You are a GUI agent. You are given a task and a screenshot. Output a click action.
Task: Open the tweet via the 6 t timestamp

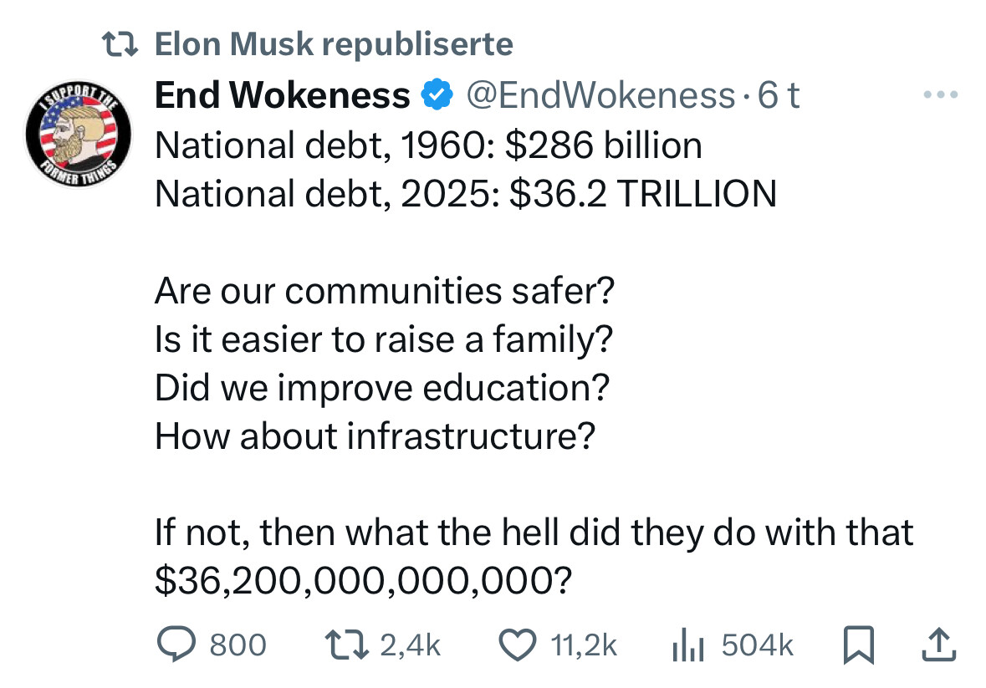(x=779, y=95)
